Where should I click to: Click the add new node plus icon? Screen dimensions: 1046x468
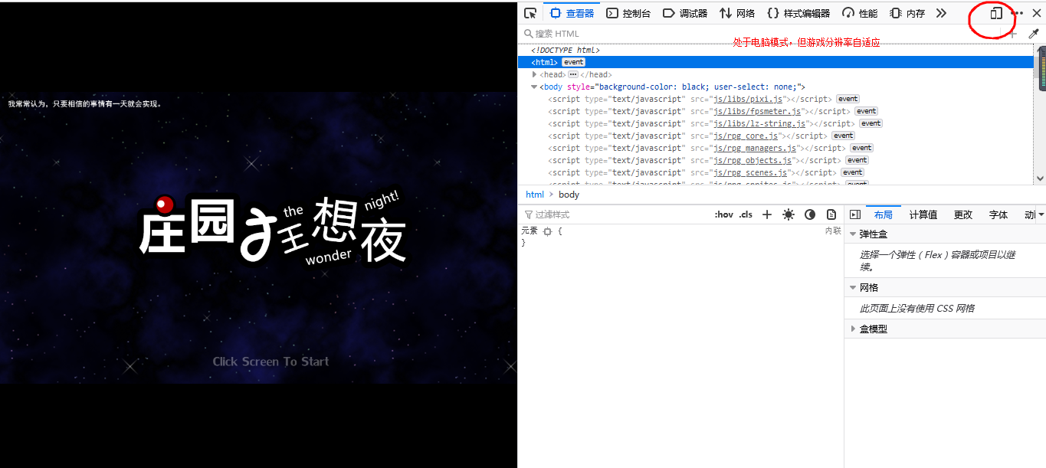[x=1012, y=34]
